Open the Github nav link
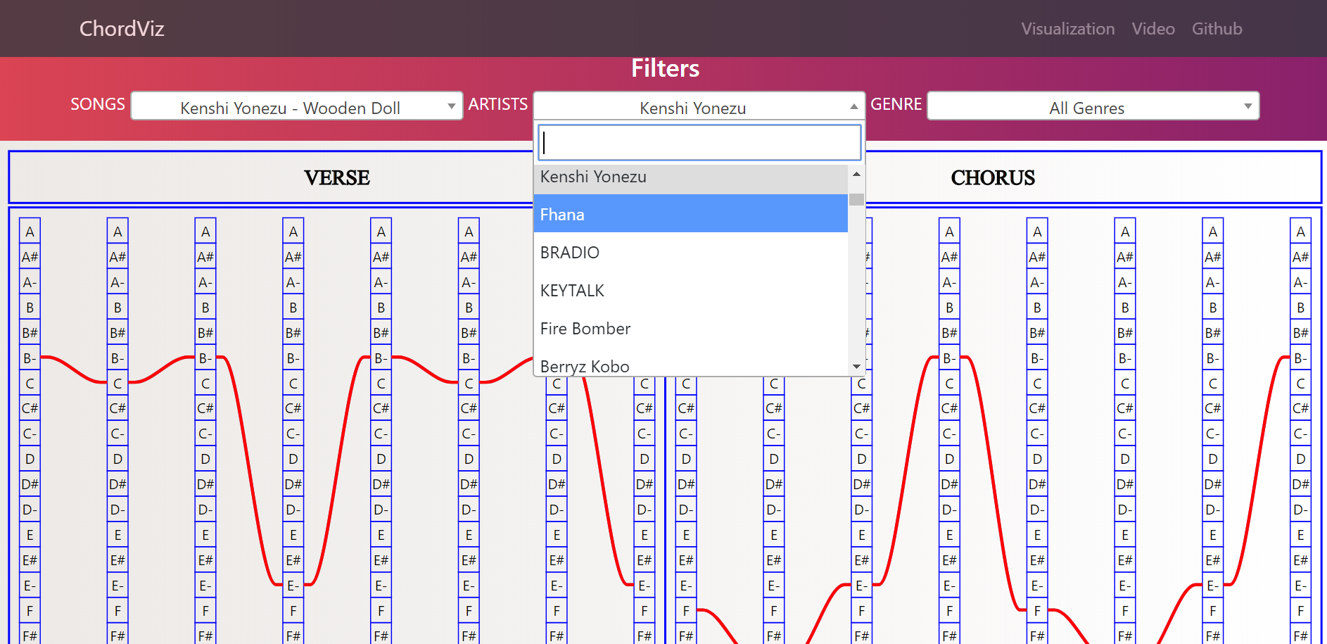 tap(1217, 29)
